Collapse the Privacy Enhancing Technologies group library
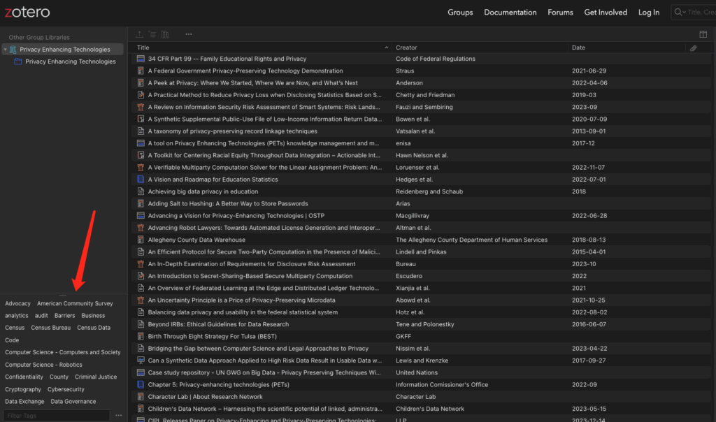716x422 pixels. pos(6,50)
